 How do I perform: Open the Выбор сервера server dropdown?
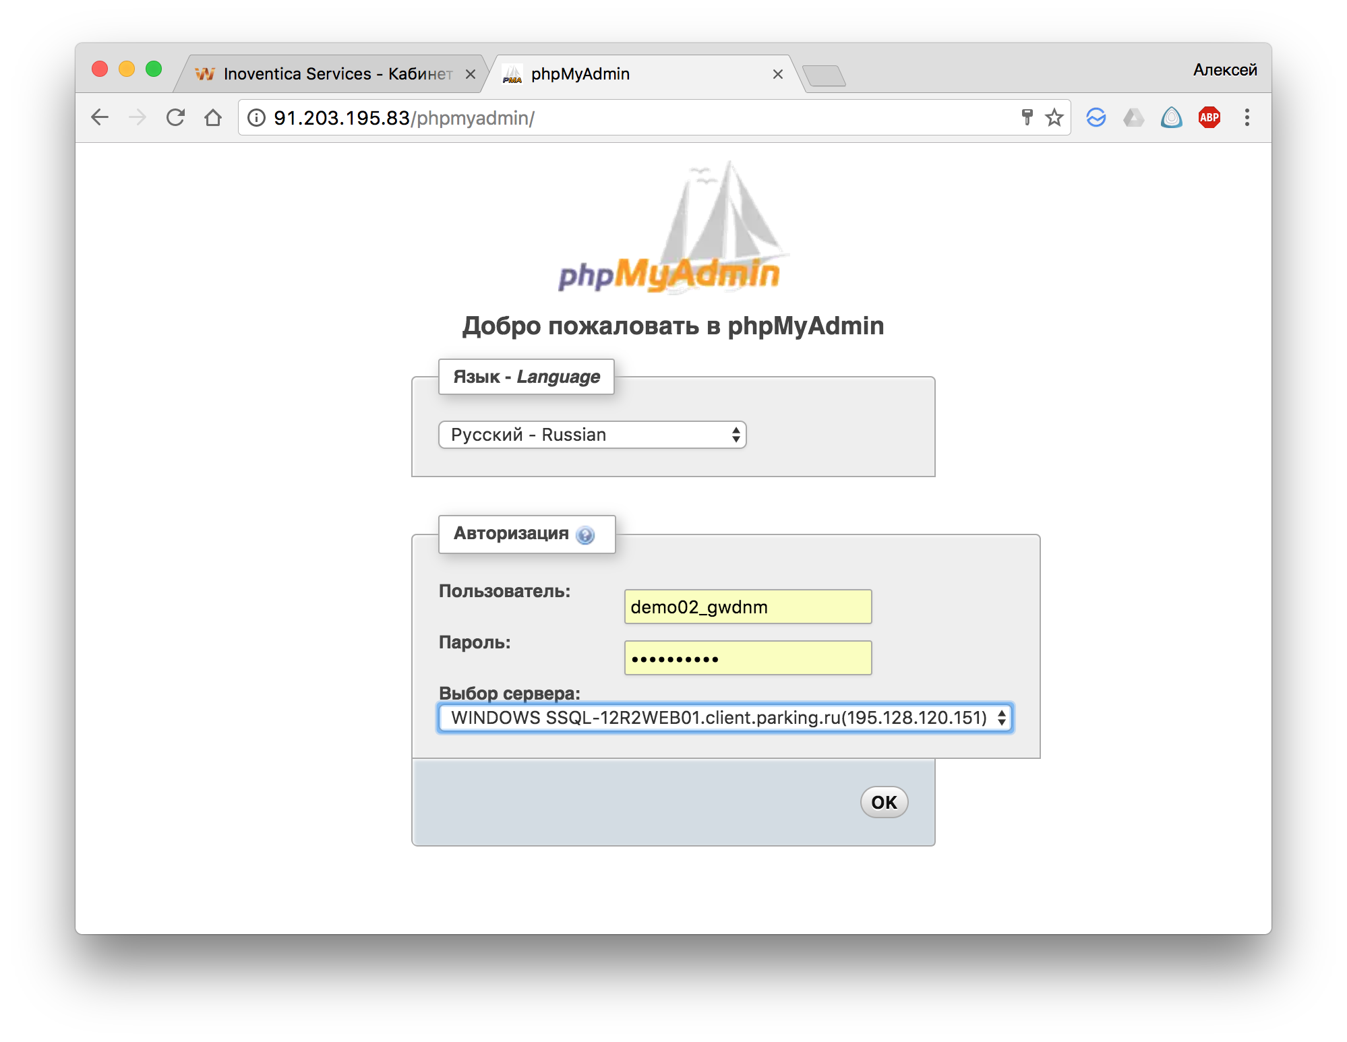(x=725, y=718)
